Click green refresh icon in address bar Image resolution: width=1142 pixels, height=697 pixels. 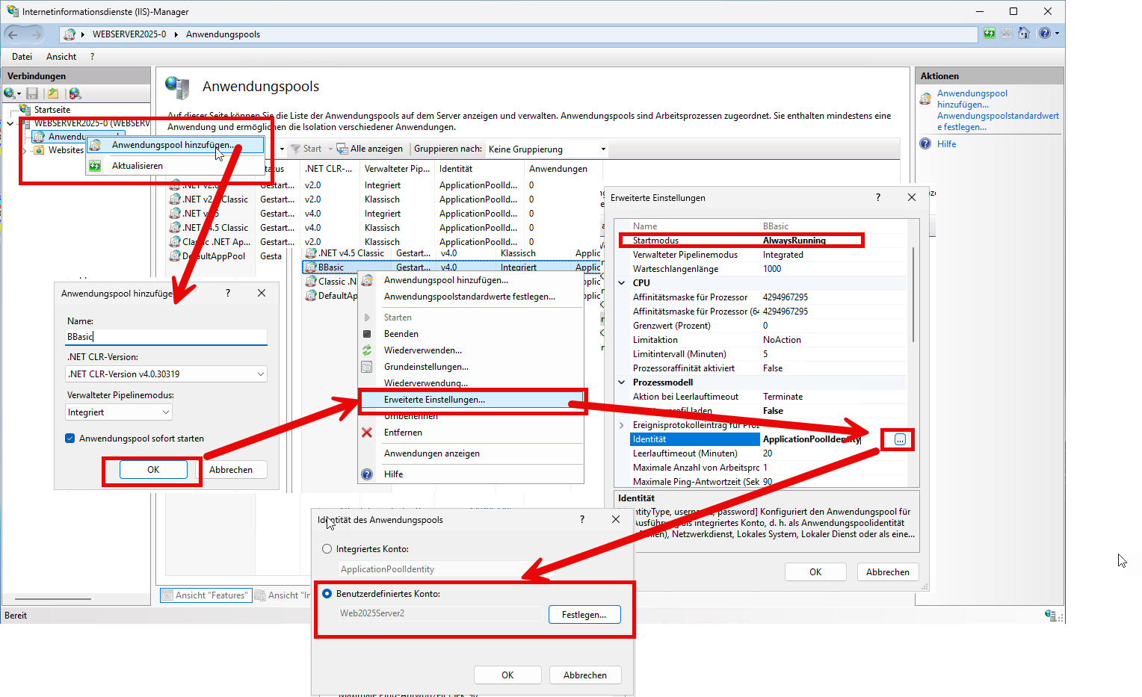click(990, 34)
